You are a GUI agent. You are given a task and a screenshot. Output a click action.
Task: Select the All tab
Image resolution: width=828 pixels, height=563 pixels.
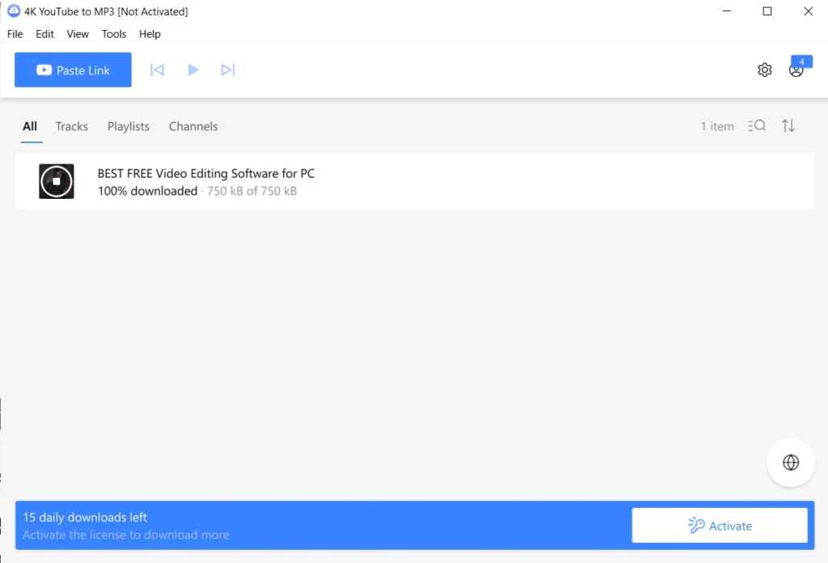coord(30,126)
